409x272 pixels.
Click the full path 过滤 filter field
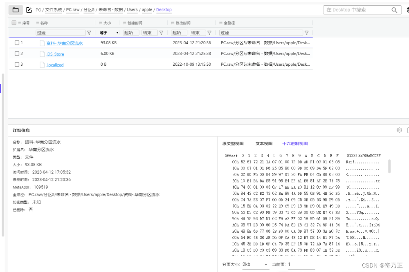(261, 33)
